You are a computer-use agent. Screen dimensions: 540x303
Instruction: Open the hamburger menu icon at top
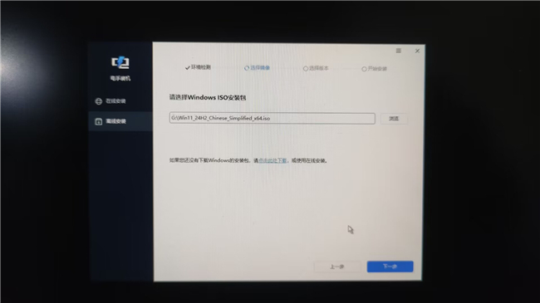tap(399, 51)
